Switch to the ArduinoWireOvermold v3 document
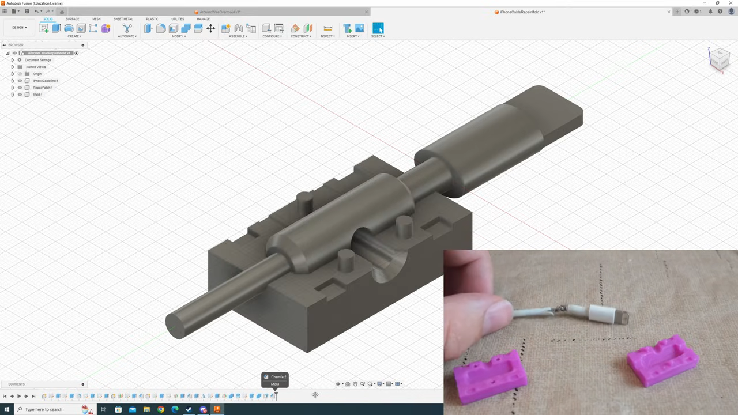The height and width of the screenshot is (415, 738). click(x=219, y=12)
